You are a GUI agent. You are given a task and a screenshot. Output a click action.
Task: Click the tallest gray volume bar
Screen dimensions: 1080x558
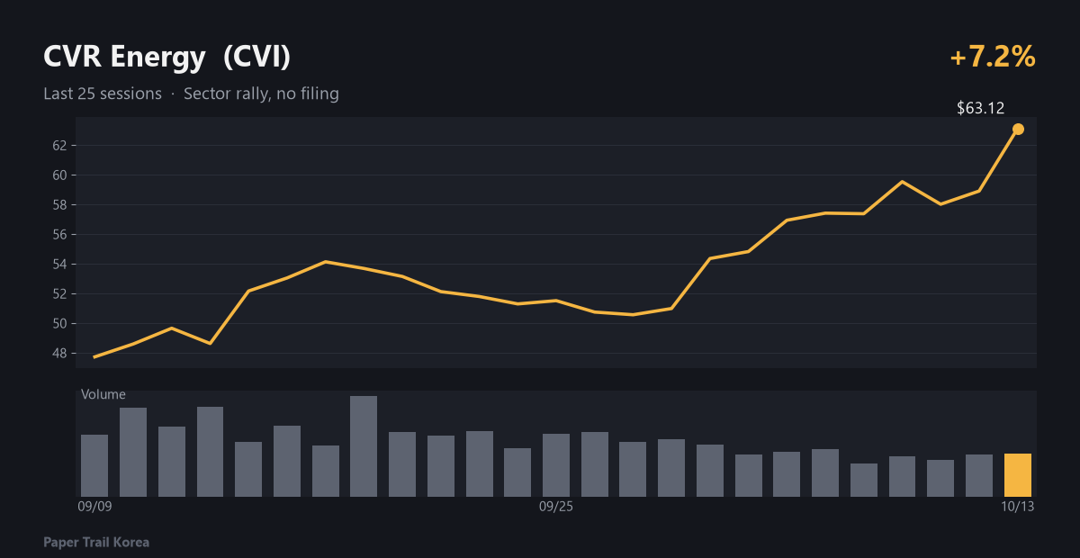coord(364,446)
